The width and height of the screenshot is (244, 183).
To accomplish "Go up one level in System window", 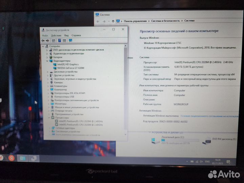I will pyautogui.click(x=113, y=21).
